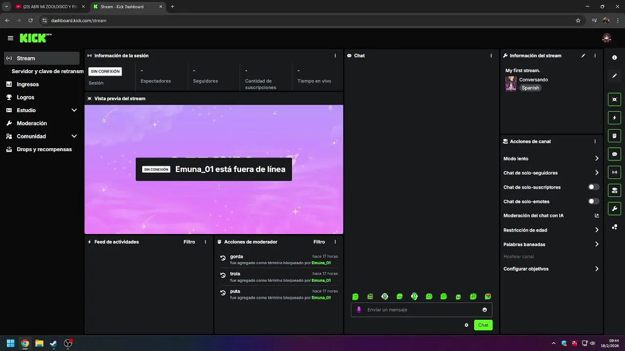Open Servidor y clave de retransmisión
Screen dimensions: 625x351
[47, 71]
